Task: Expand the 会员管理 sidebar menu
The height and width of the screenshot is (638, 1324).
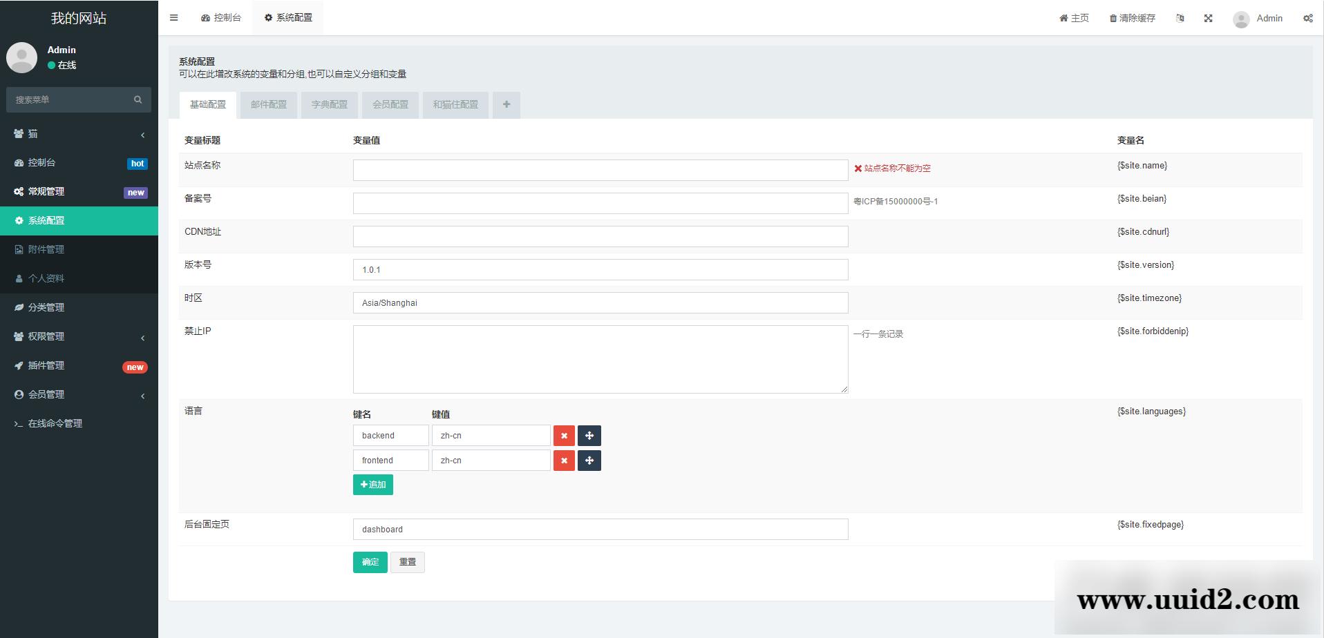Action: coord(79,395)
